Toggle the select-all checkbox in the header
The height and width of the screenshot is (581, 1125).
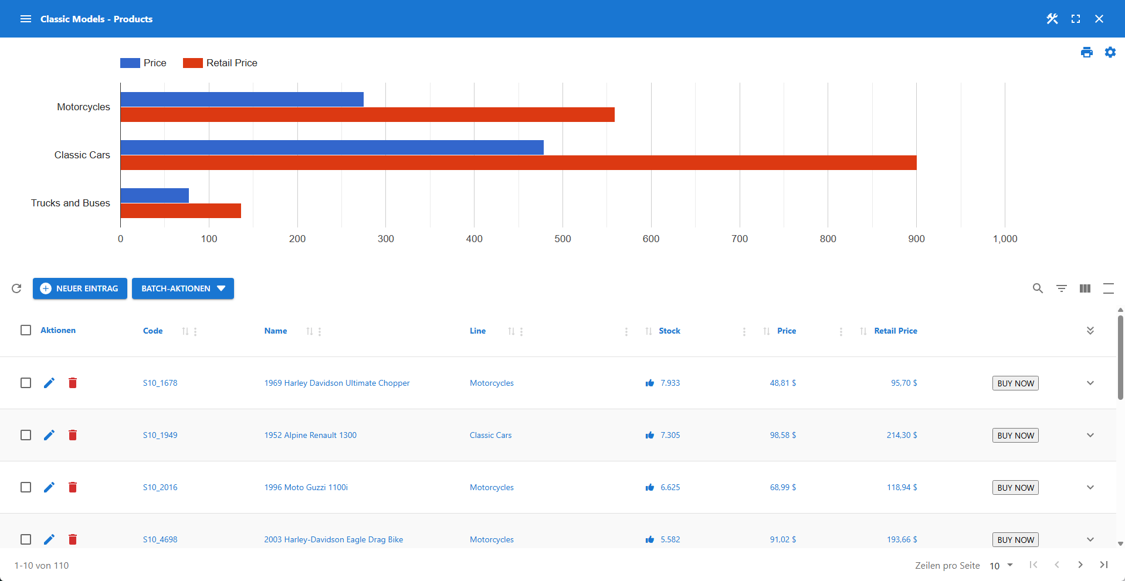pyautogui.click(x=26, y=330)
